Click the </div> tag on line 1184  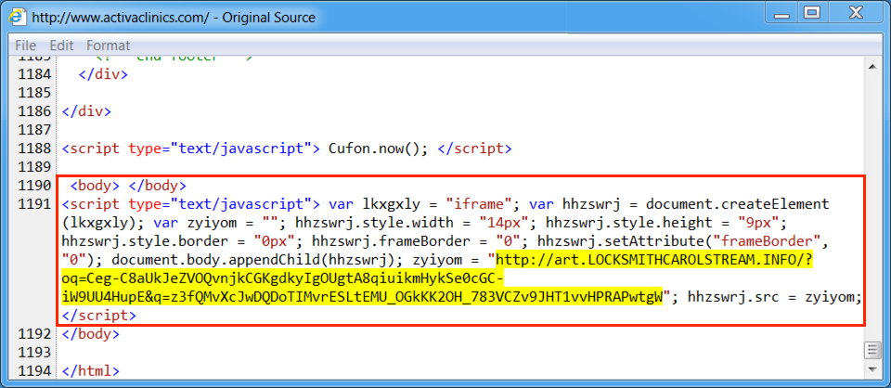[103, 74]
